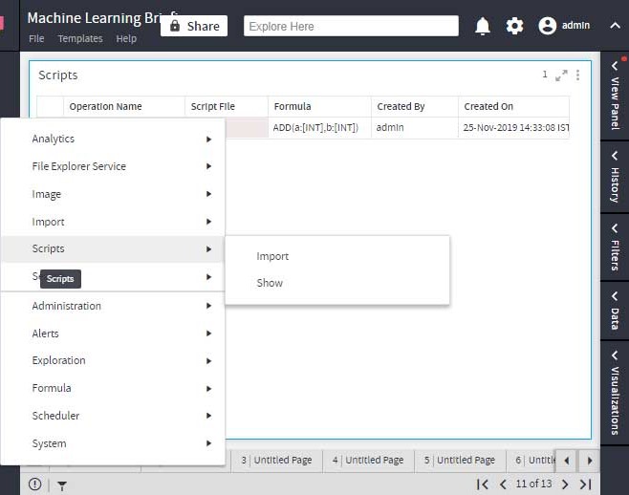
Task: Click the filter funnel icon in status bar
Action: tap(62, 485)
